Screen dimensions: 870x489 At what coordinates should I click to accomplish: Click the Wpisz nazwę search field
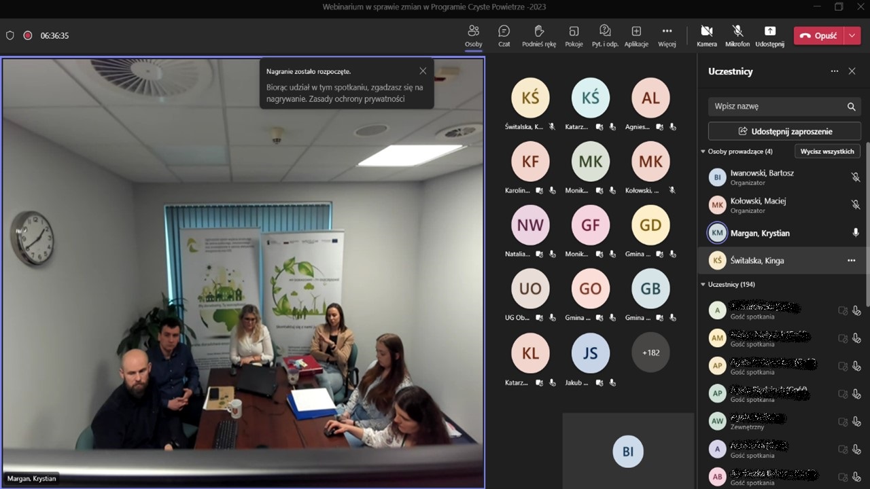coord(775,107)
